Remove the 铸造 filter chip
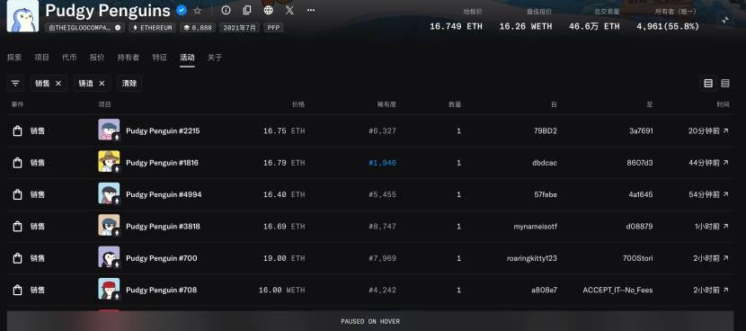This screenshot has height=331, width=746. click(102, 84)
